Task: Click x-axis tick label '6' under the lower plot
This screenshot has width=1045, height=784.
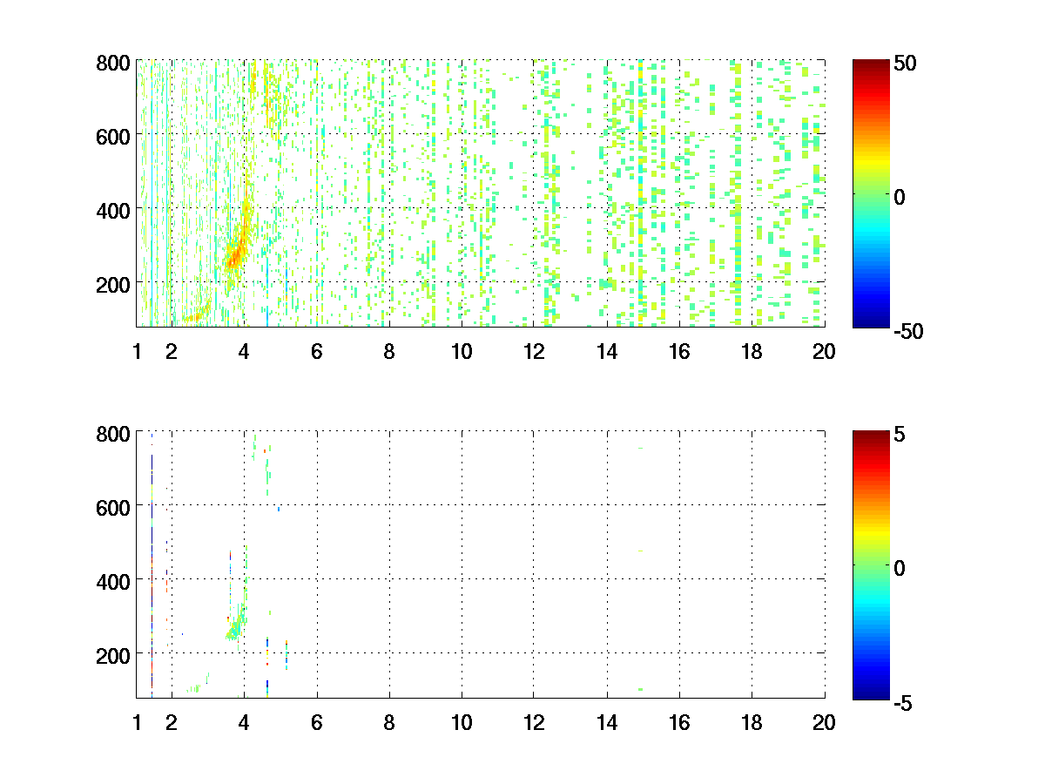Action: tap(316, 722)
